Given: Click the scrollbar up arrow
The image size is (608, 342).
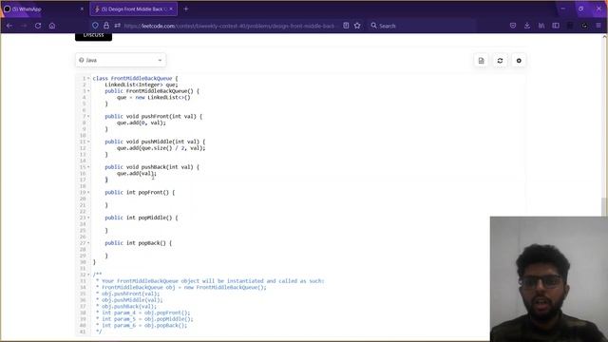Looking at the screenshot, I should (x=604, y=36).
